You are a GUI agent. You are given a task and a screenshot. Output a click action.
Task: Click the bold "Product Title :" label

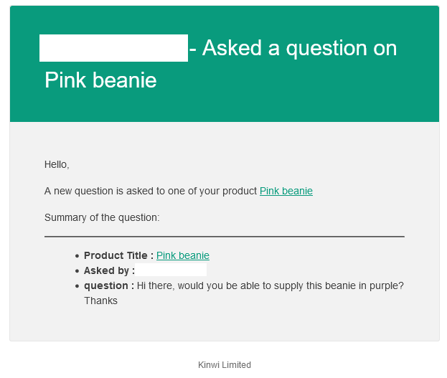point(118,255)
